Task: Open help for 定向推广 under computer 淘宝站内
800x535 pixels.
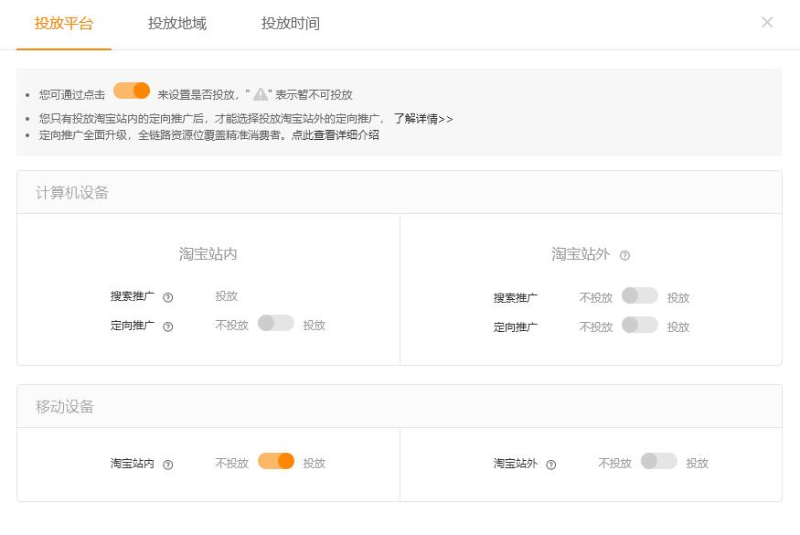Action: 169,326
